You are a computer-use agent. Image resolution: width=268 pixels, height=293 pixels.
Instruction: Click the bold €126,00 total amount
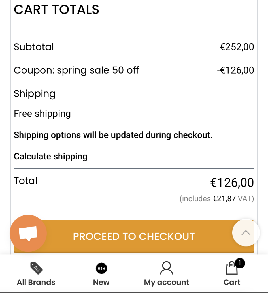coord(232,183)
